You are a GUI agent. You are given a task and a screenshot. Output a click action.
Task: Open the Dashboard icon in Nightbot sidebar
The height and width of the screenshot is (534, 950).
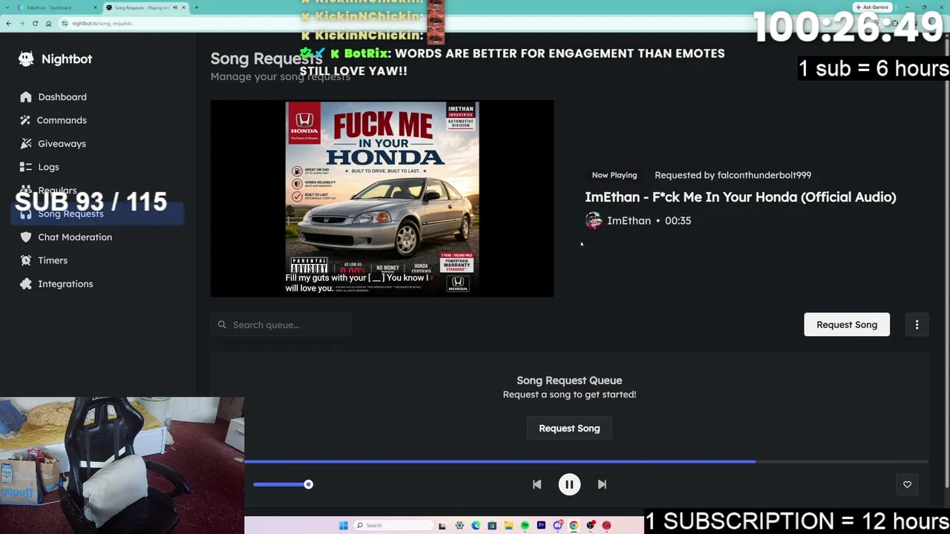click(x=26, y=97)
